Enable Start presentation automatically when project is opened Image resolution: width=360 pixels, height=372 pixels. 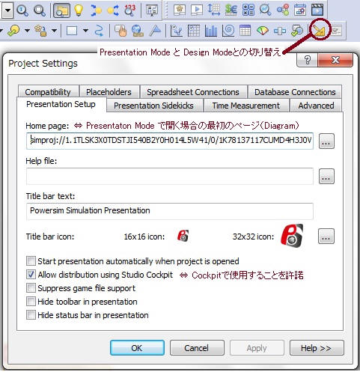(x=31, y=261)
